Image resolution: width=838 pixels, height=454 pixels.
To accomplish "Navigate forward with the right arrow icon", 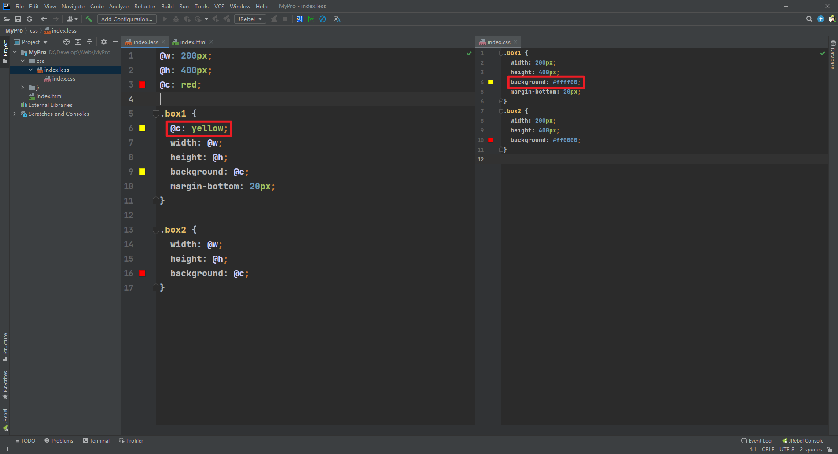I will 55,19.
